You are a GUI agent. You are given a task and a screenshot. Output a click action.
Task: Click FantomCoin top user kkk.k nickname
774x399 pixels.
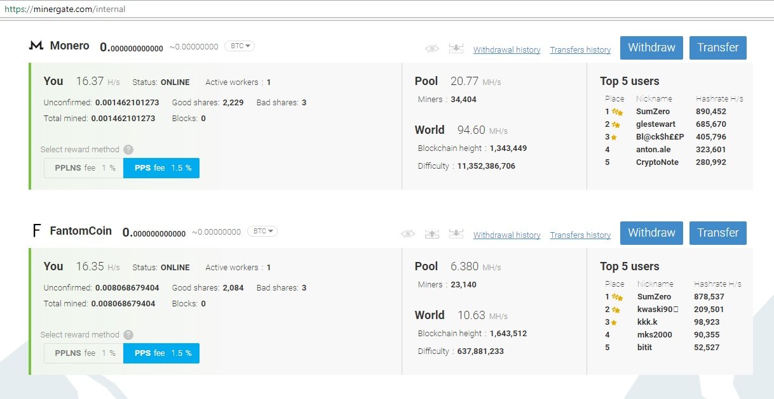[648, 322]
